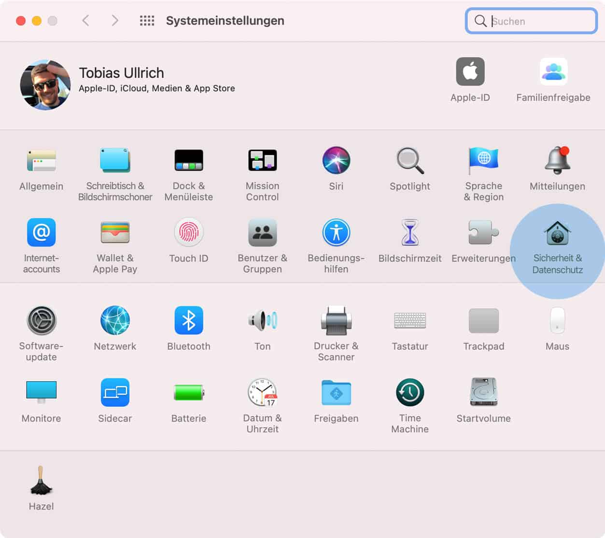The width and height of the screenshot is (605, 538).
Task: Open Sprache & Region settings
Action: [x=484, y=161]
